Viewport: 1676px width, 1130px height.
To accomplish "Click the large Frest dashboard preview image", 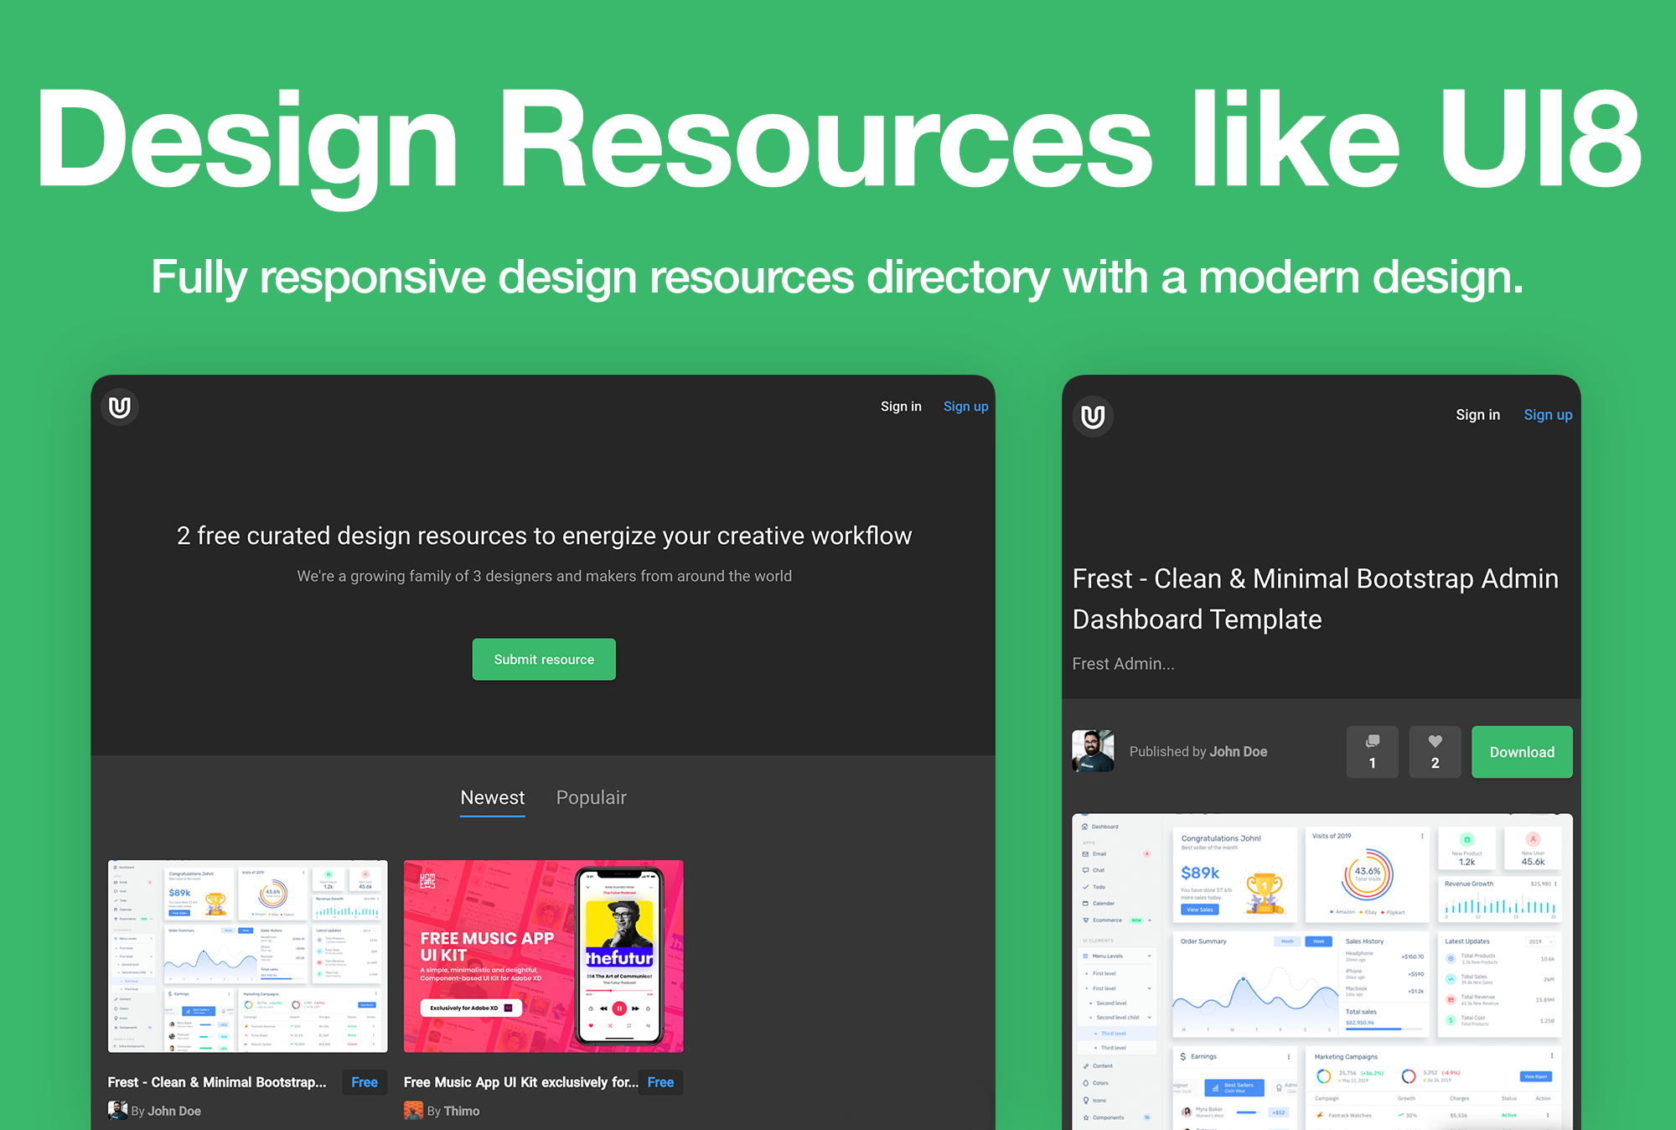I will tap(1322, 972).
